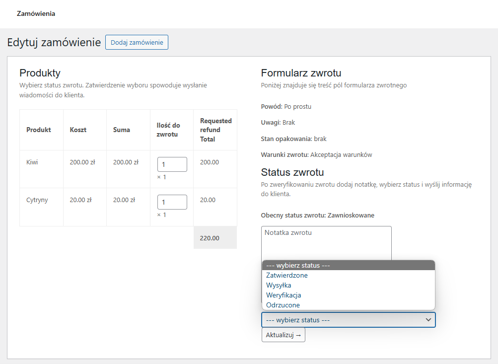
Task: Click the Edytuj zamówienie page heading
Action: pos(54,43)
